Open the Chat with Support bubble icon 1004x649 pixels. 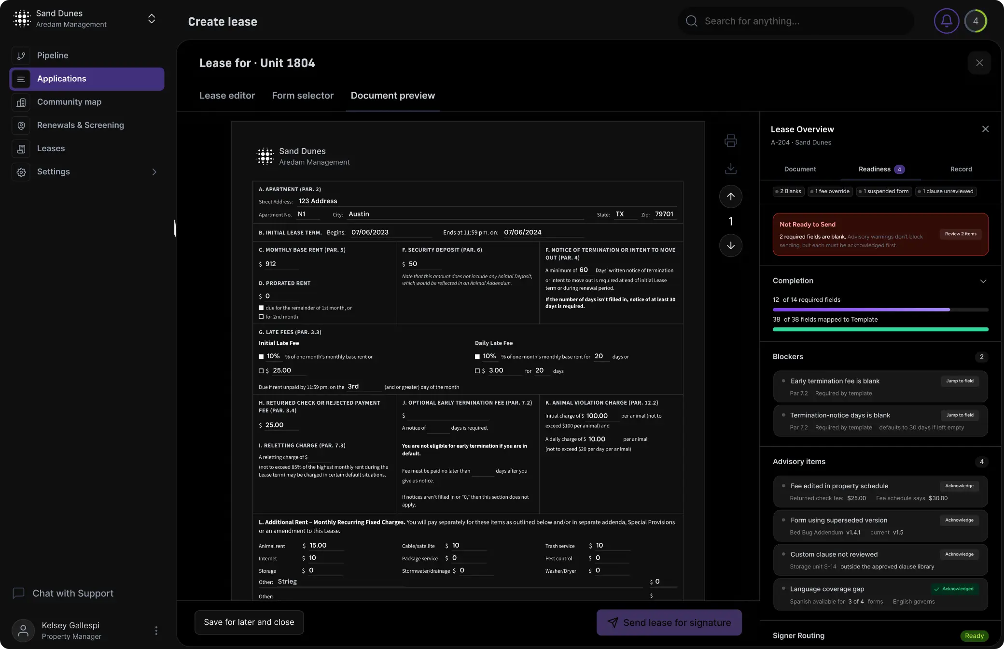coord(19,593)
